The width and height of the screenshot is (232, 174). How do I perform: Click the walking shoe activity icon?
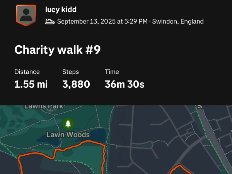(x=50, y=22)
